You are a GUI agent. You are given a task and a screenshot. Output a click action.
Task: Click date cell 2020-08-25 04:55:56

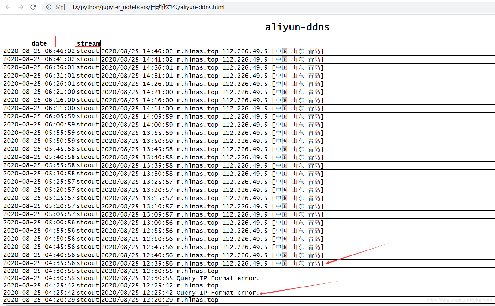(x=39, y=231)
